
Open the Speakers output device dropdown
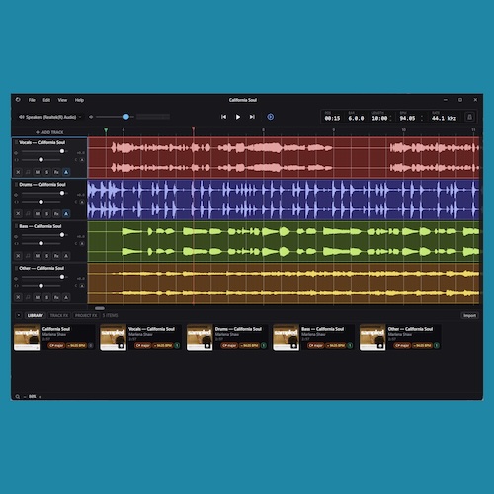pos(49,117)
